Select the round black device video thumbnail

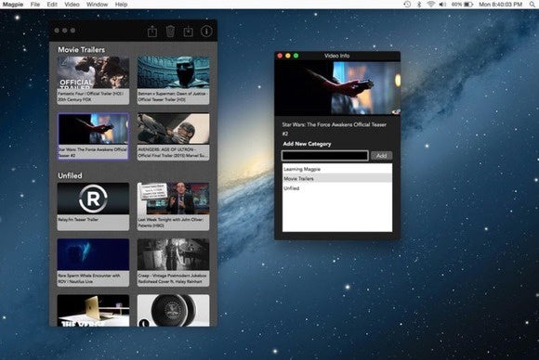pos(173,311)
